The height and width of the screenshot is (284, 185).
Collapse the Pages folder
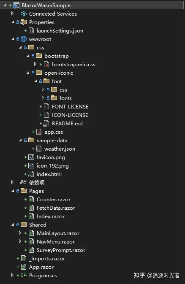tap(13, 191)
